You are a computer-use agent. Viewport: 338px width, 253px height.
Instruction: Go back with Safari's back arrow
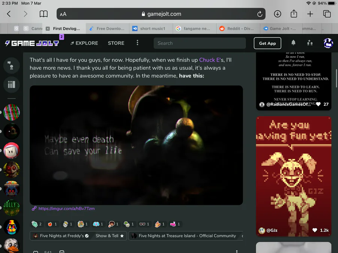9,14
